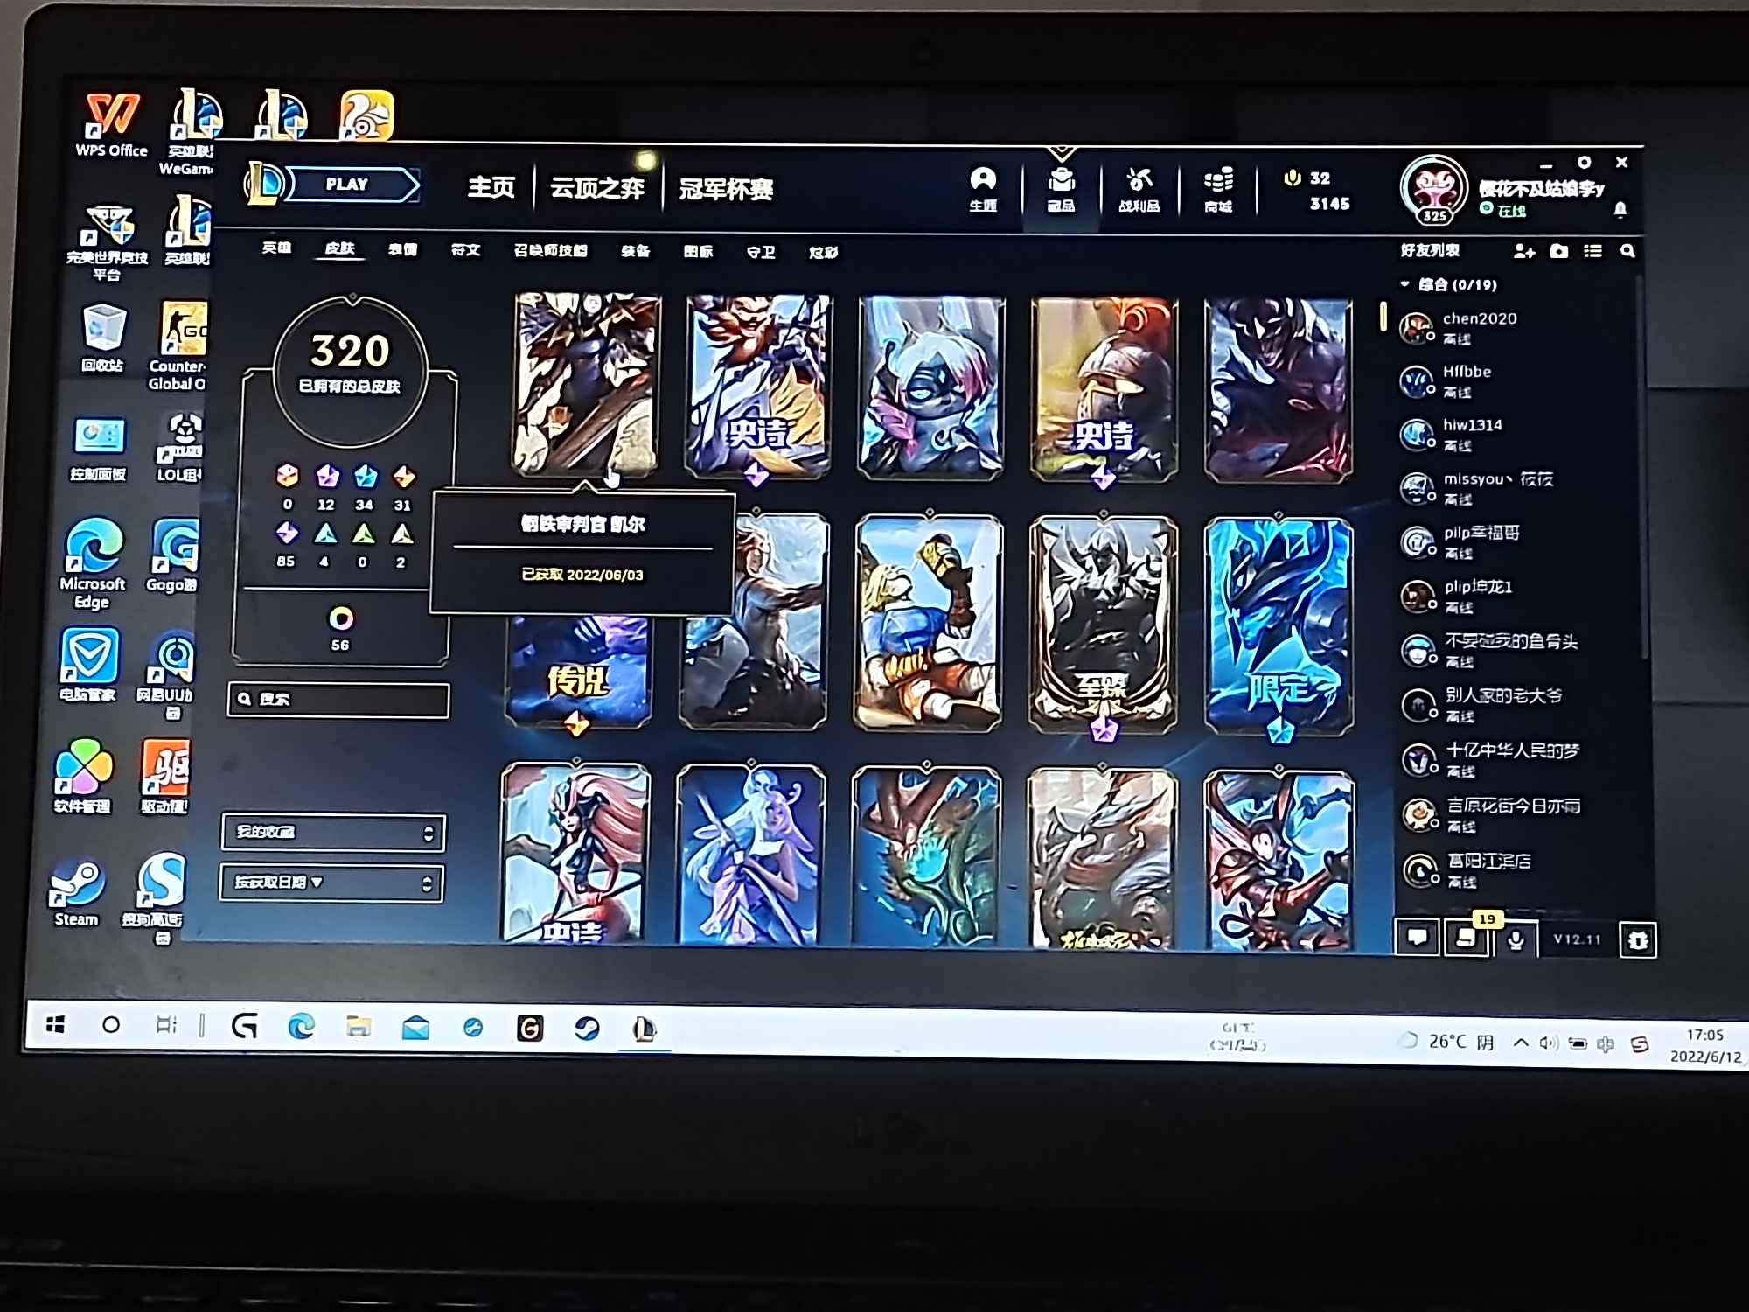1749x1312 pixels.
Task: Open Steam desktop shortcut
Action: point(77,891)
